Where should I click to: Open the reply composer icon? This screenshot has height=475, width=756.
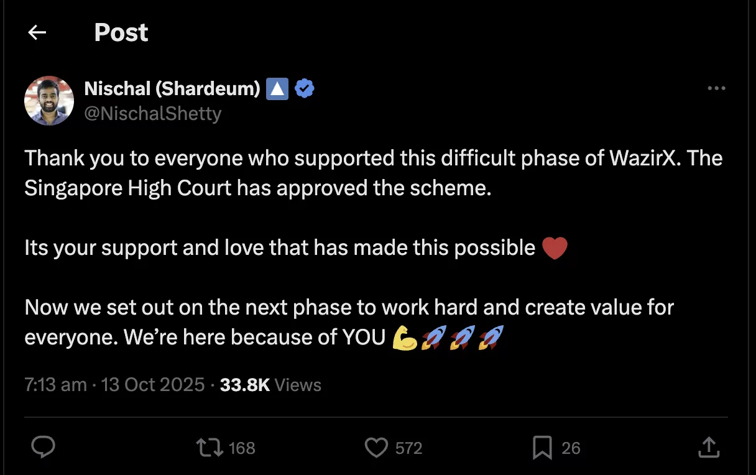tap(42, 447)
